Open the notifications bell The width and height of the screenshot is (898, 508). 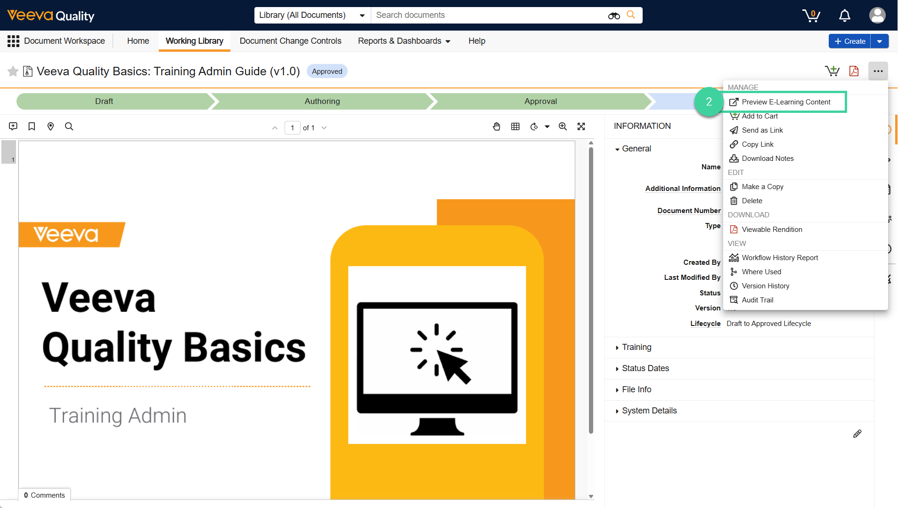pyautogui.click(x=845, y=16)
